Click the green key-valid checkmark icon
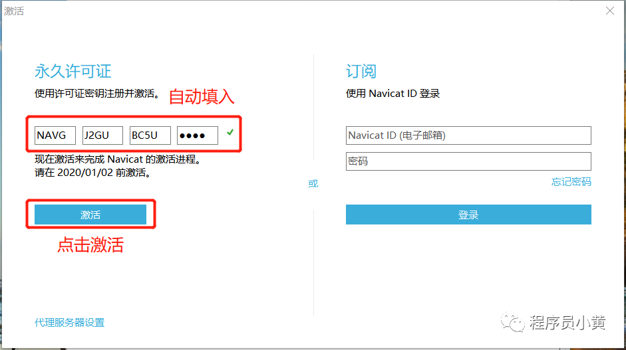The width and height of the screenshot is (626, 350). pyautogui.click(x=230, y=132)
